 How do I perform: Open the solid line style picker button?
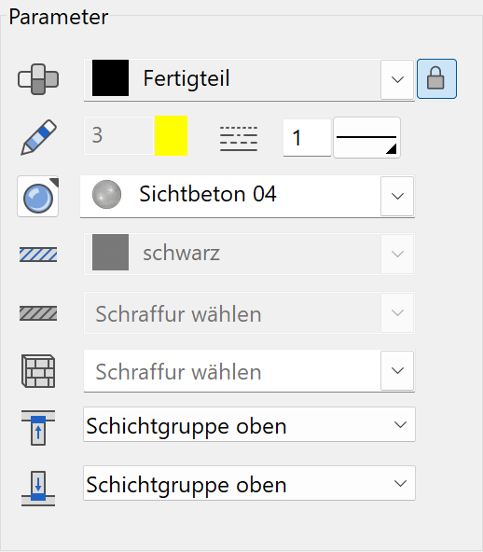366,138
